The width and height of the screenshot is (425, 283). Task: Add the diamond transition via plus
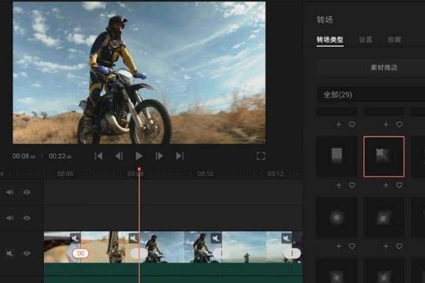click(x=386, y=246)
